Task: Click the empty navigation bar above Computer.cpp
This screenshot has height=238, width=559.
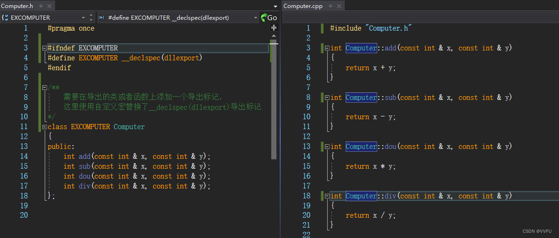Action: 421,17
